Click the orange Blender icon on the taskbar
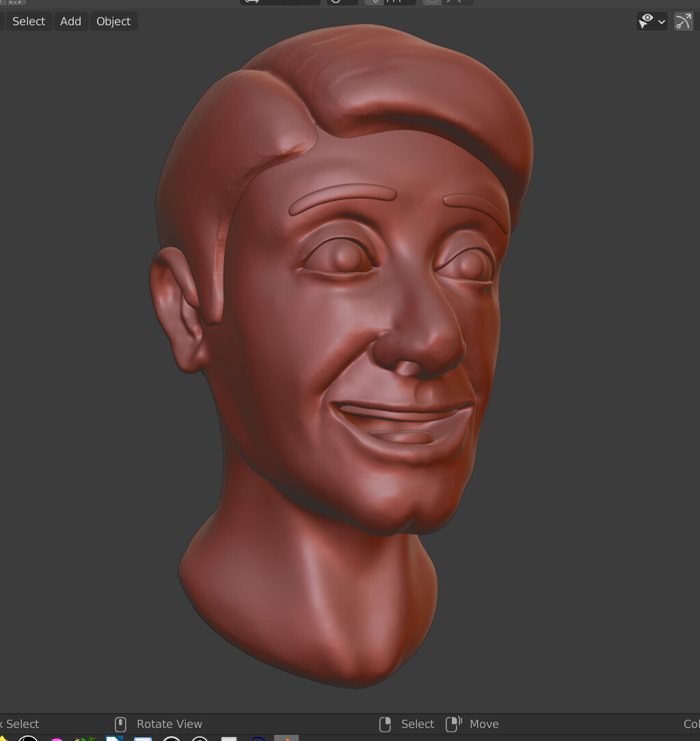The height and width of the screenshot is (741, 700). [x=286, y=739]
